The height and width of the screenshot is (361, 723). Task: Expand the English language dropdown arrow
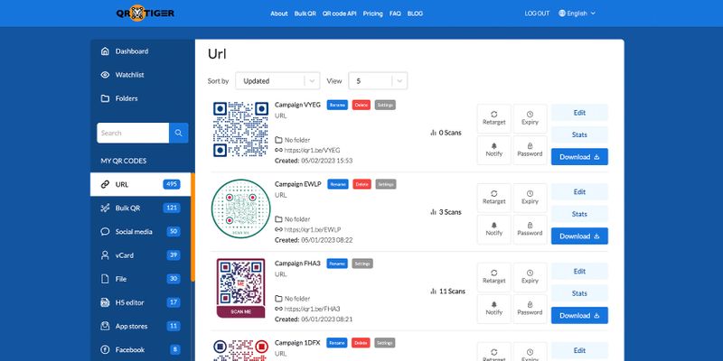(x=593, y=14)
